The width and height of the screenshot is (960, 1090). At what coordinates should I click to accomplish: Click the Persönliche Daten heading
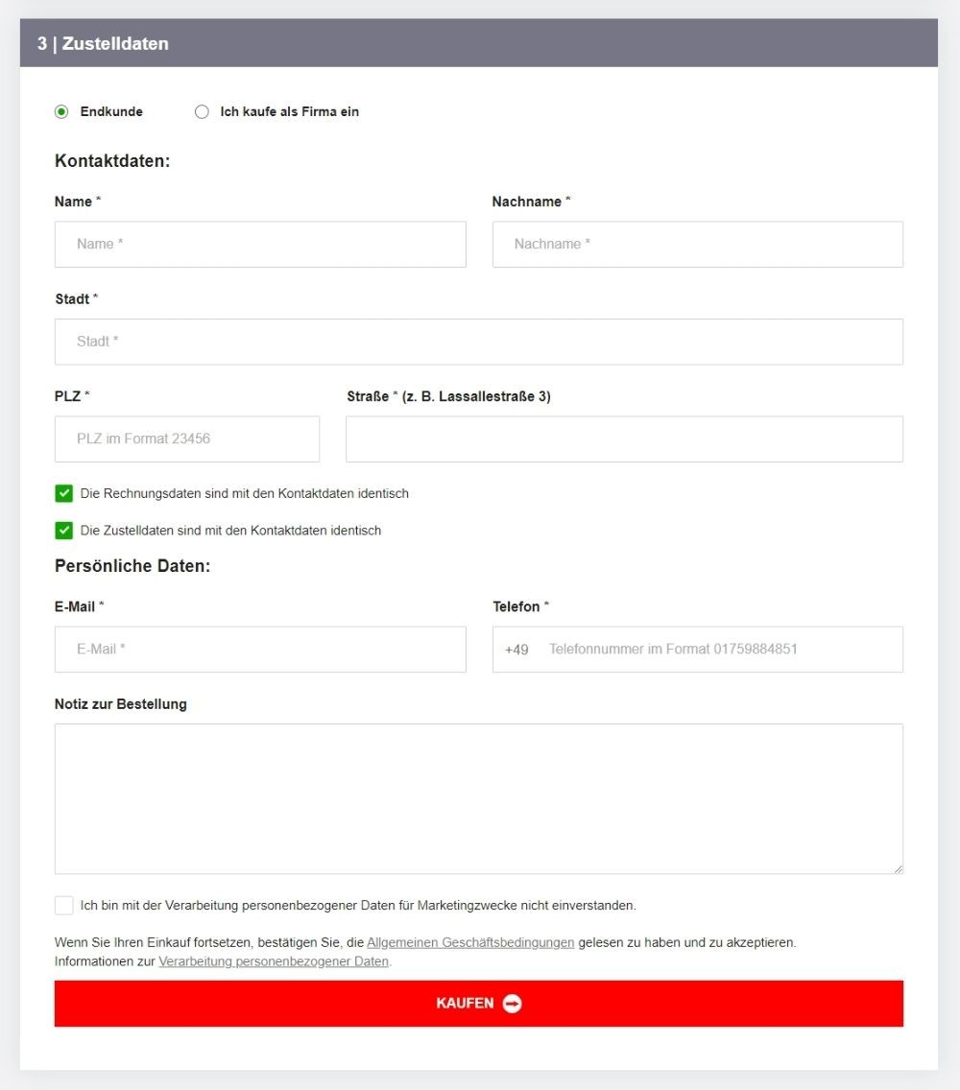click(132, 566)
